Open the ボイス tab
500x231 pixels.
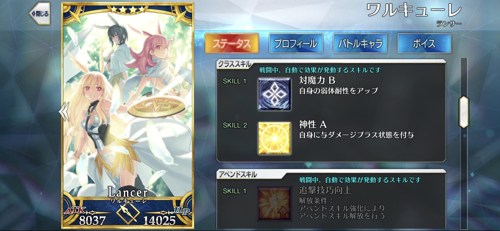pos(424,43)
